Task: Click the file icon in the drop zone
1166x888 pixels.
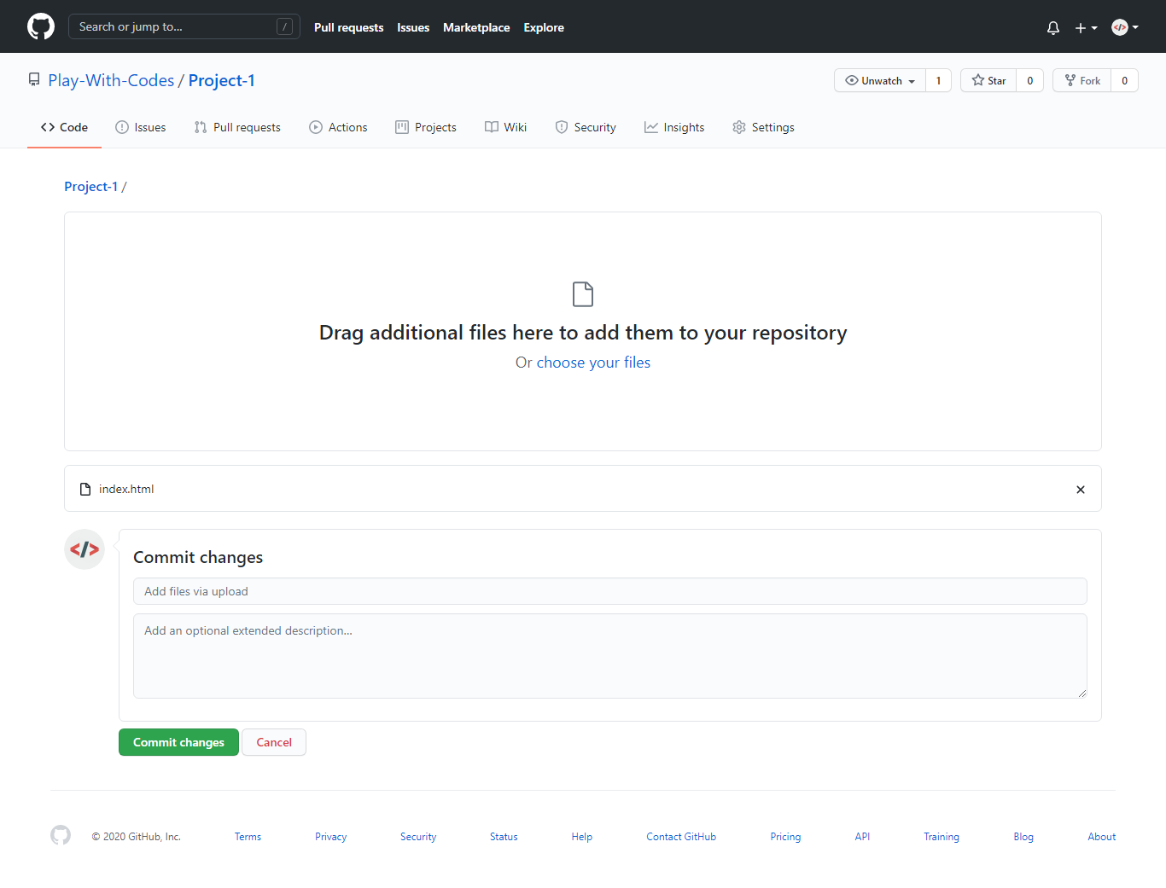Action: (583, 293)
